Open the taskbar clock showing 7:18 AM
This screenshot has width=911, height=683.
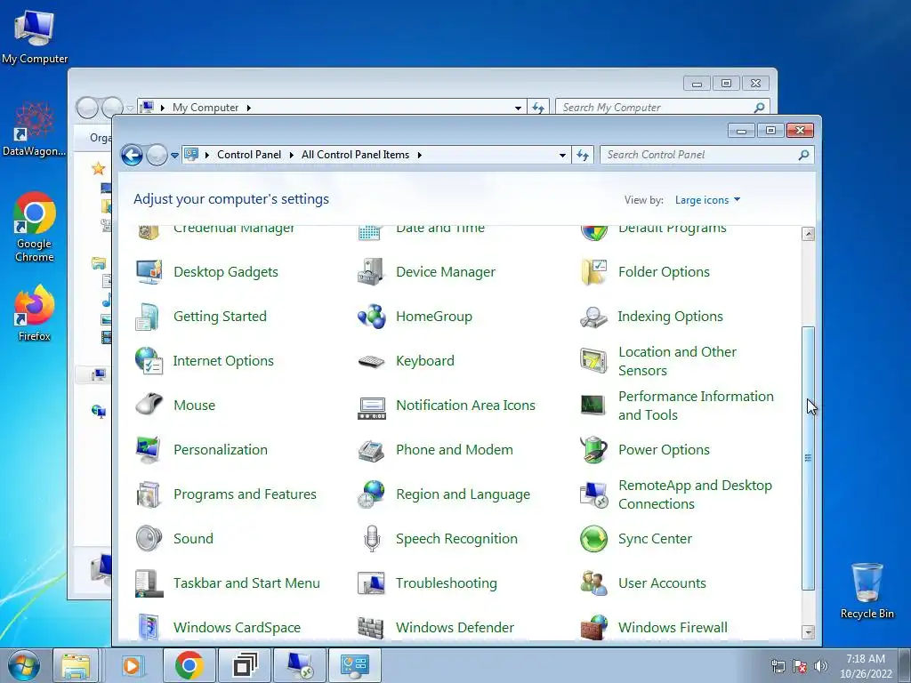(x=866, y=666)
